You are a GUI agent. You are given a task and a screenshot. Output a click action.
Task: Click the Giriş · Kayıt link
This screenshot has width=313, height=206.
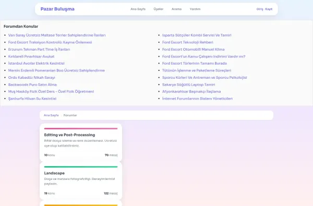tap(264, 9)
